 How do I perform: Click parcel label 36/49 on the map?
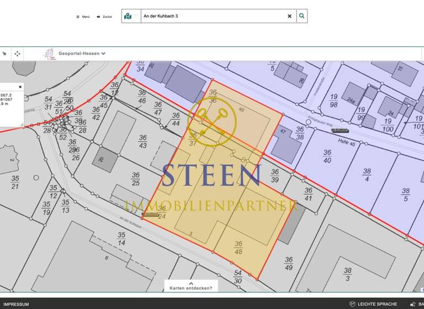pos(289,264)
